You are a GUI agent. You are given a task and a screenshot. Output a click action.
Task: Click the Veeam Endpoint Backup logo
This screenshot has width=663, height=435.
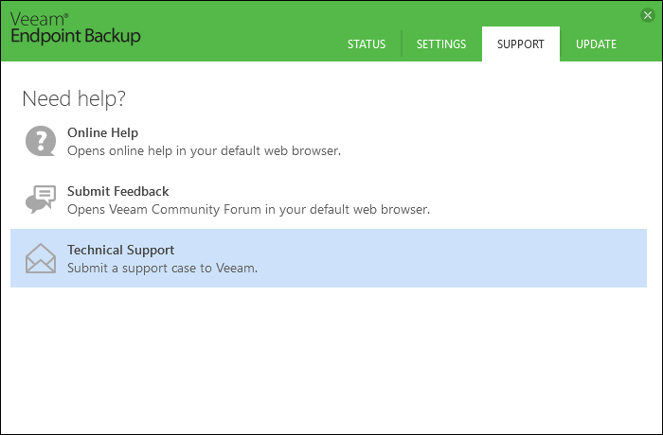pos(75,27)
